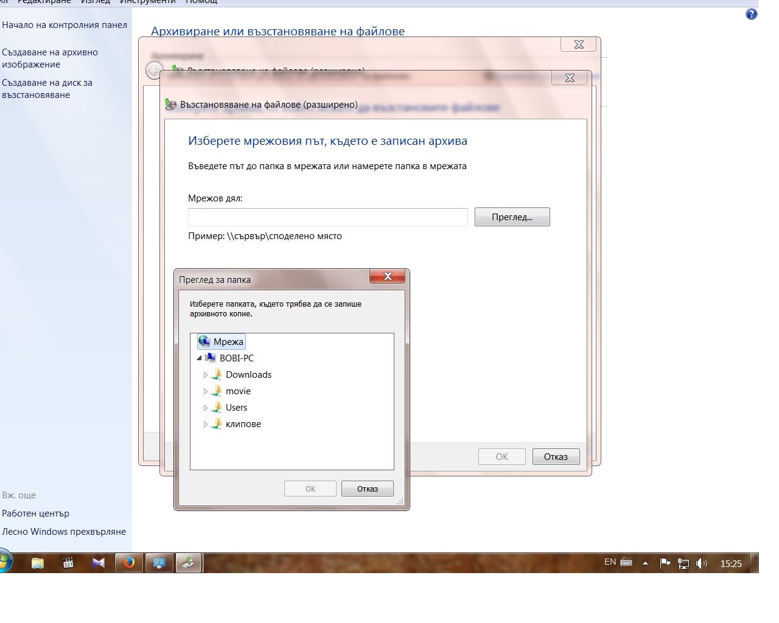Open Firefox from the taskbar
Image resolution: width=779 pixels, height=623 pixels.
[x=128, y=563]
